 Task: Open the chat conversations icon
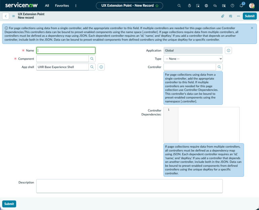click(215, 6)
